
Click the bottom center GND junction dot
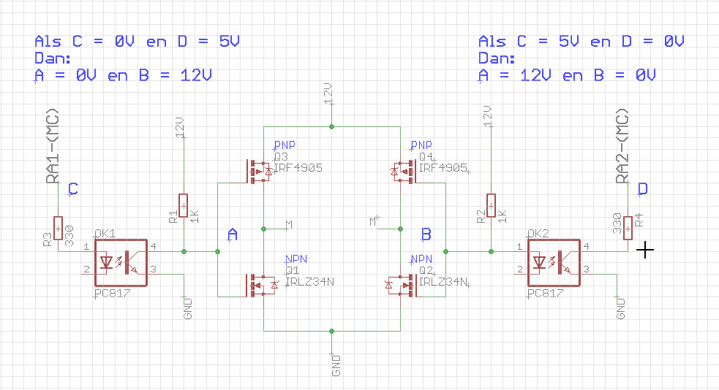pos(331,331)
